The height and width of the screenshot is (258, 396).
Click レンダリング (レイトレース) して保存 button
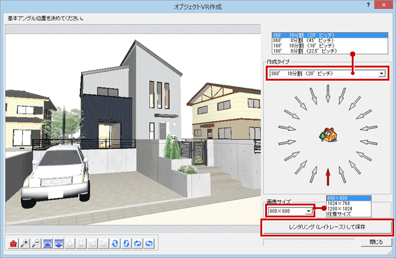[327, 227]
